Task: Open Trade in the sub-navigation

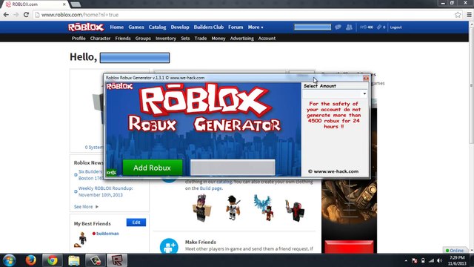Action: (x=201, y=39)
